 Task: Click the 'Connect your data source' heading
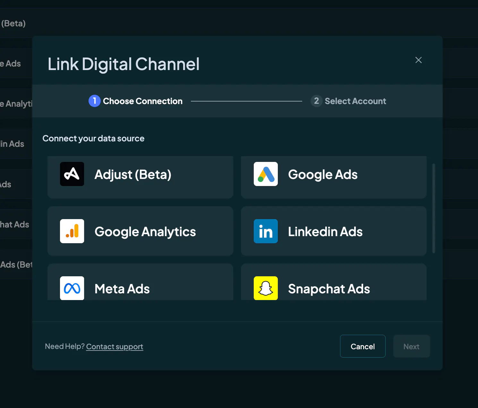93,138
